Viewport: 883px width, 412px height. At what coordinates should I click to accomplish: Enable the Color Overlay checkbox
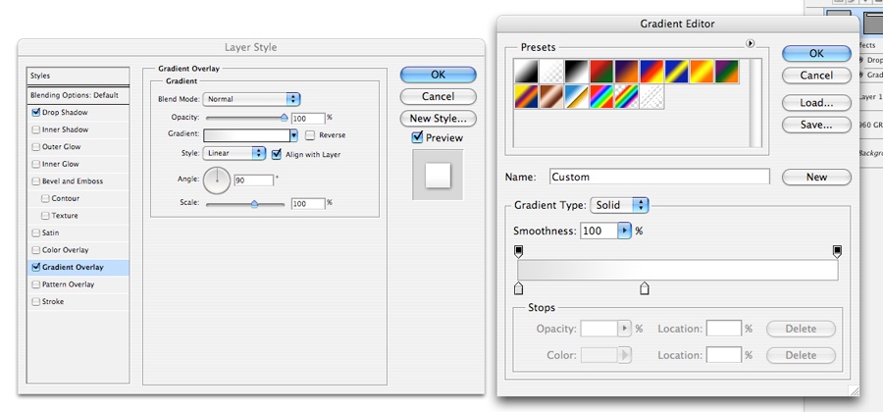(x=36, y=250)
